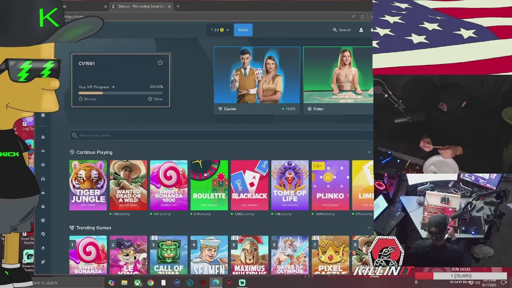Open the Wallet button
The height and width of the screenshot is (288, 512).
point(243,30)
